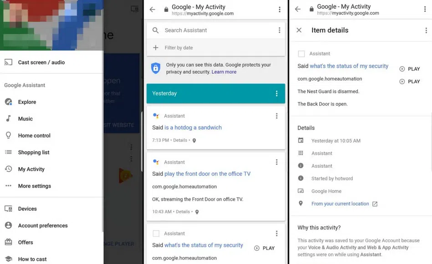Open options for hotdog sandwich activity
Viewport: 432px width, 264px height.
(x=277, y=116)
